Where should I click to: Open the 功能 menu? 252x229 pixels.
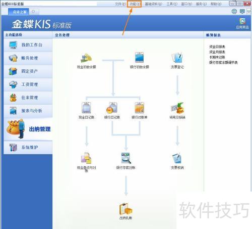click(135, 4)
